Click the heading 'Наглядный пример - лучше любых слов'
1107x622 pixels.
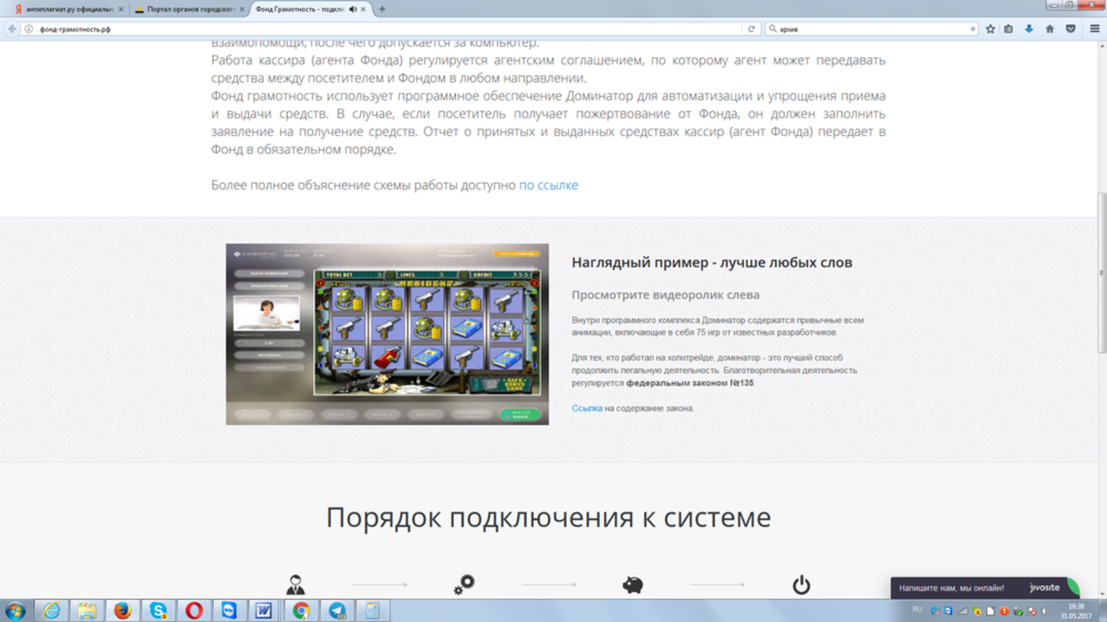pyautogui.click(x=712, y=262)
